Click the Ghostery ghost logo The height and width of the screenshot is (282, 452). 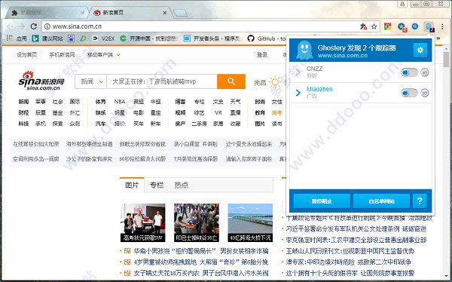point(304,50)
